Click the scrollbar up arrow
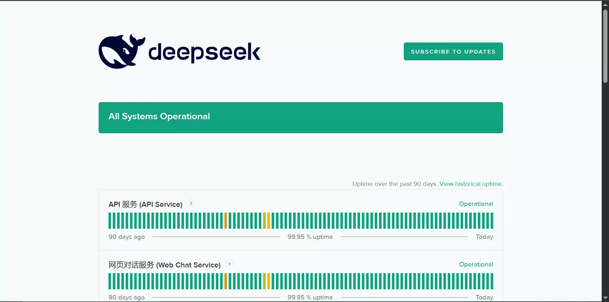The height and width of the screenshot is (302, 609). (x=605, y=4)
